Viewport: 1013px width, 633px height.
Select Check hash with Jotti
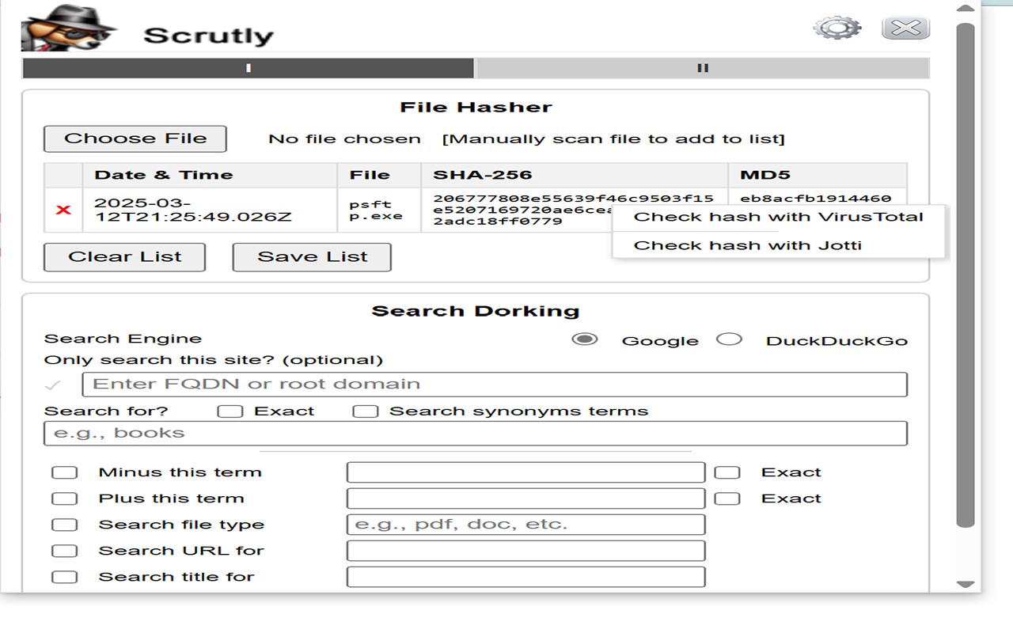click(x=779, y=245)
